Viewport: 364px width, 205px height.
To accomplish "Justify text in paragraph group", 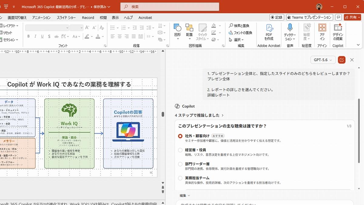I will click(x=134, y=36).
